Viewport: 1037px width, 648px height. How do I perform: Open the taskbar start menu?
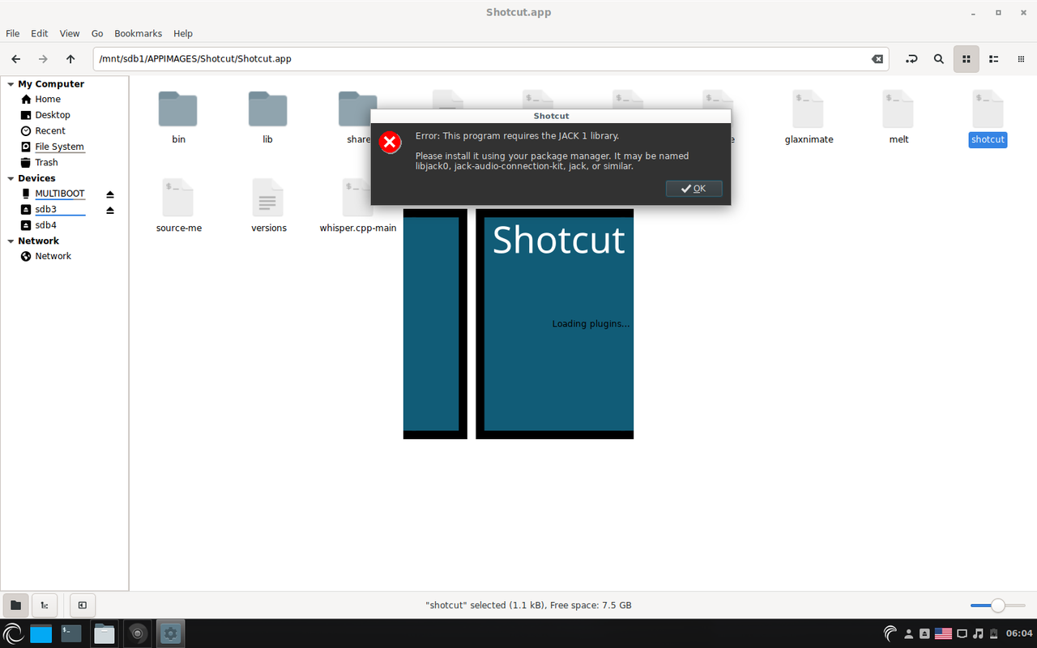[13, 633]
